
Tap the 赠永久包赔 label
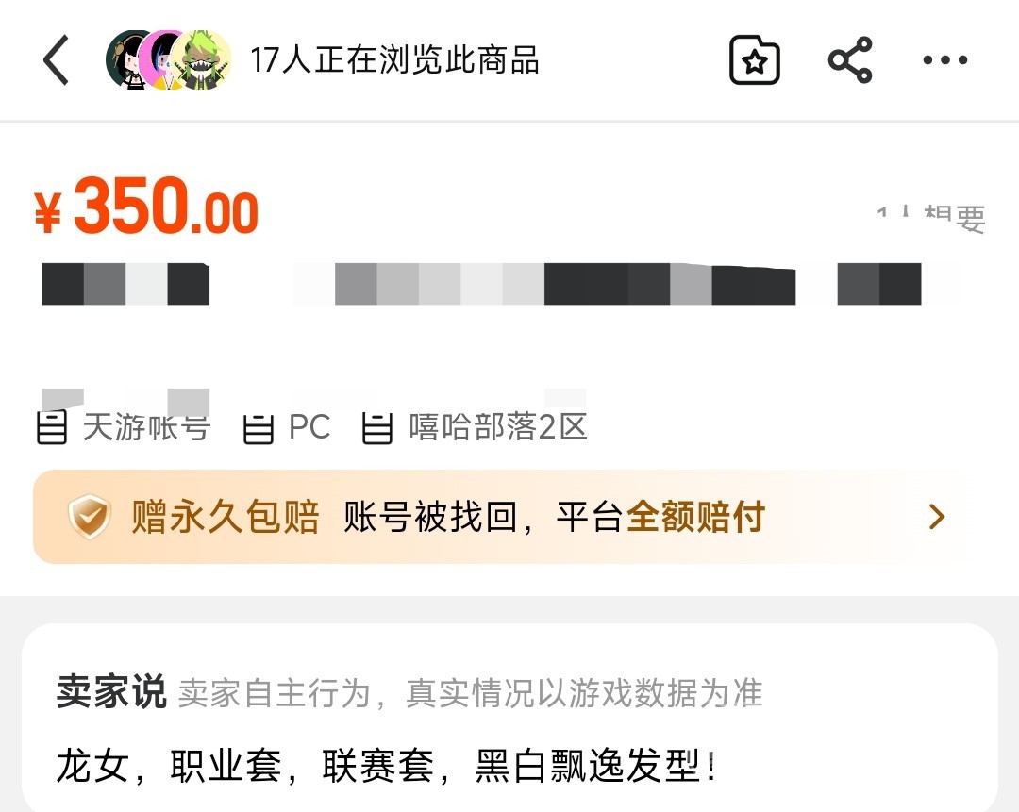click(225, 517)
